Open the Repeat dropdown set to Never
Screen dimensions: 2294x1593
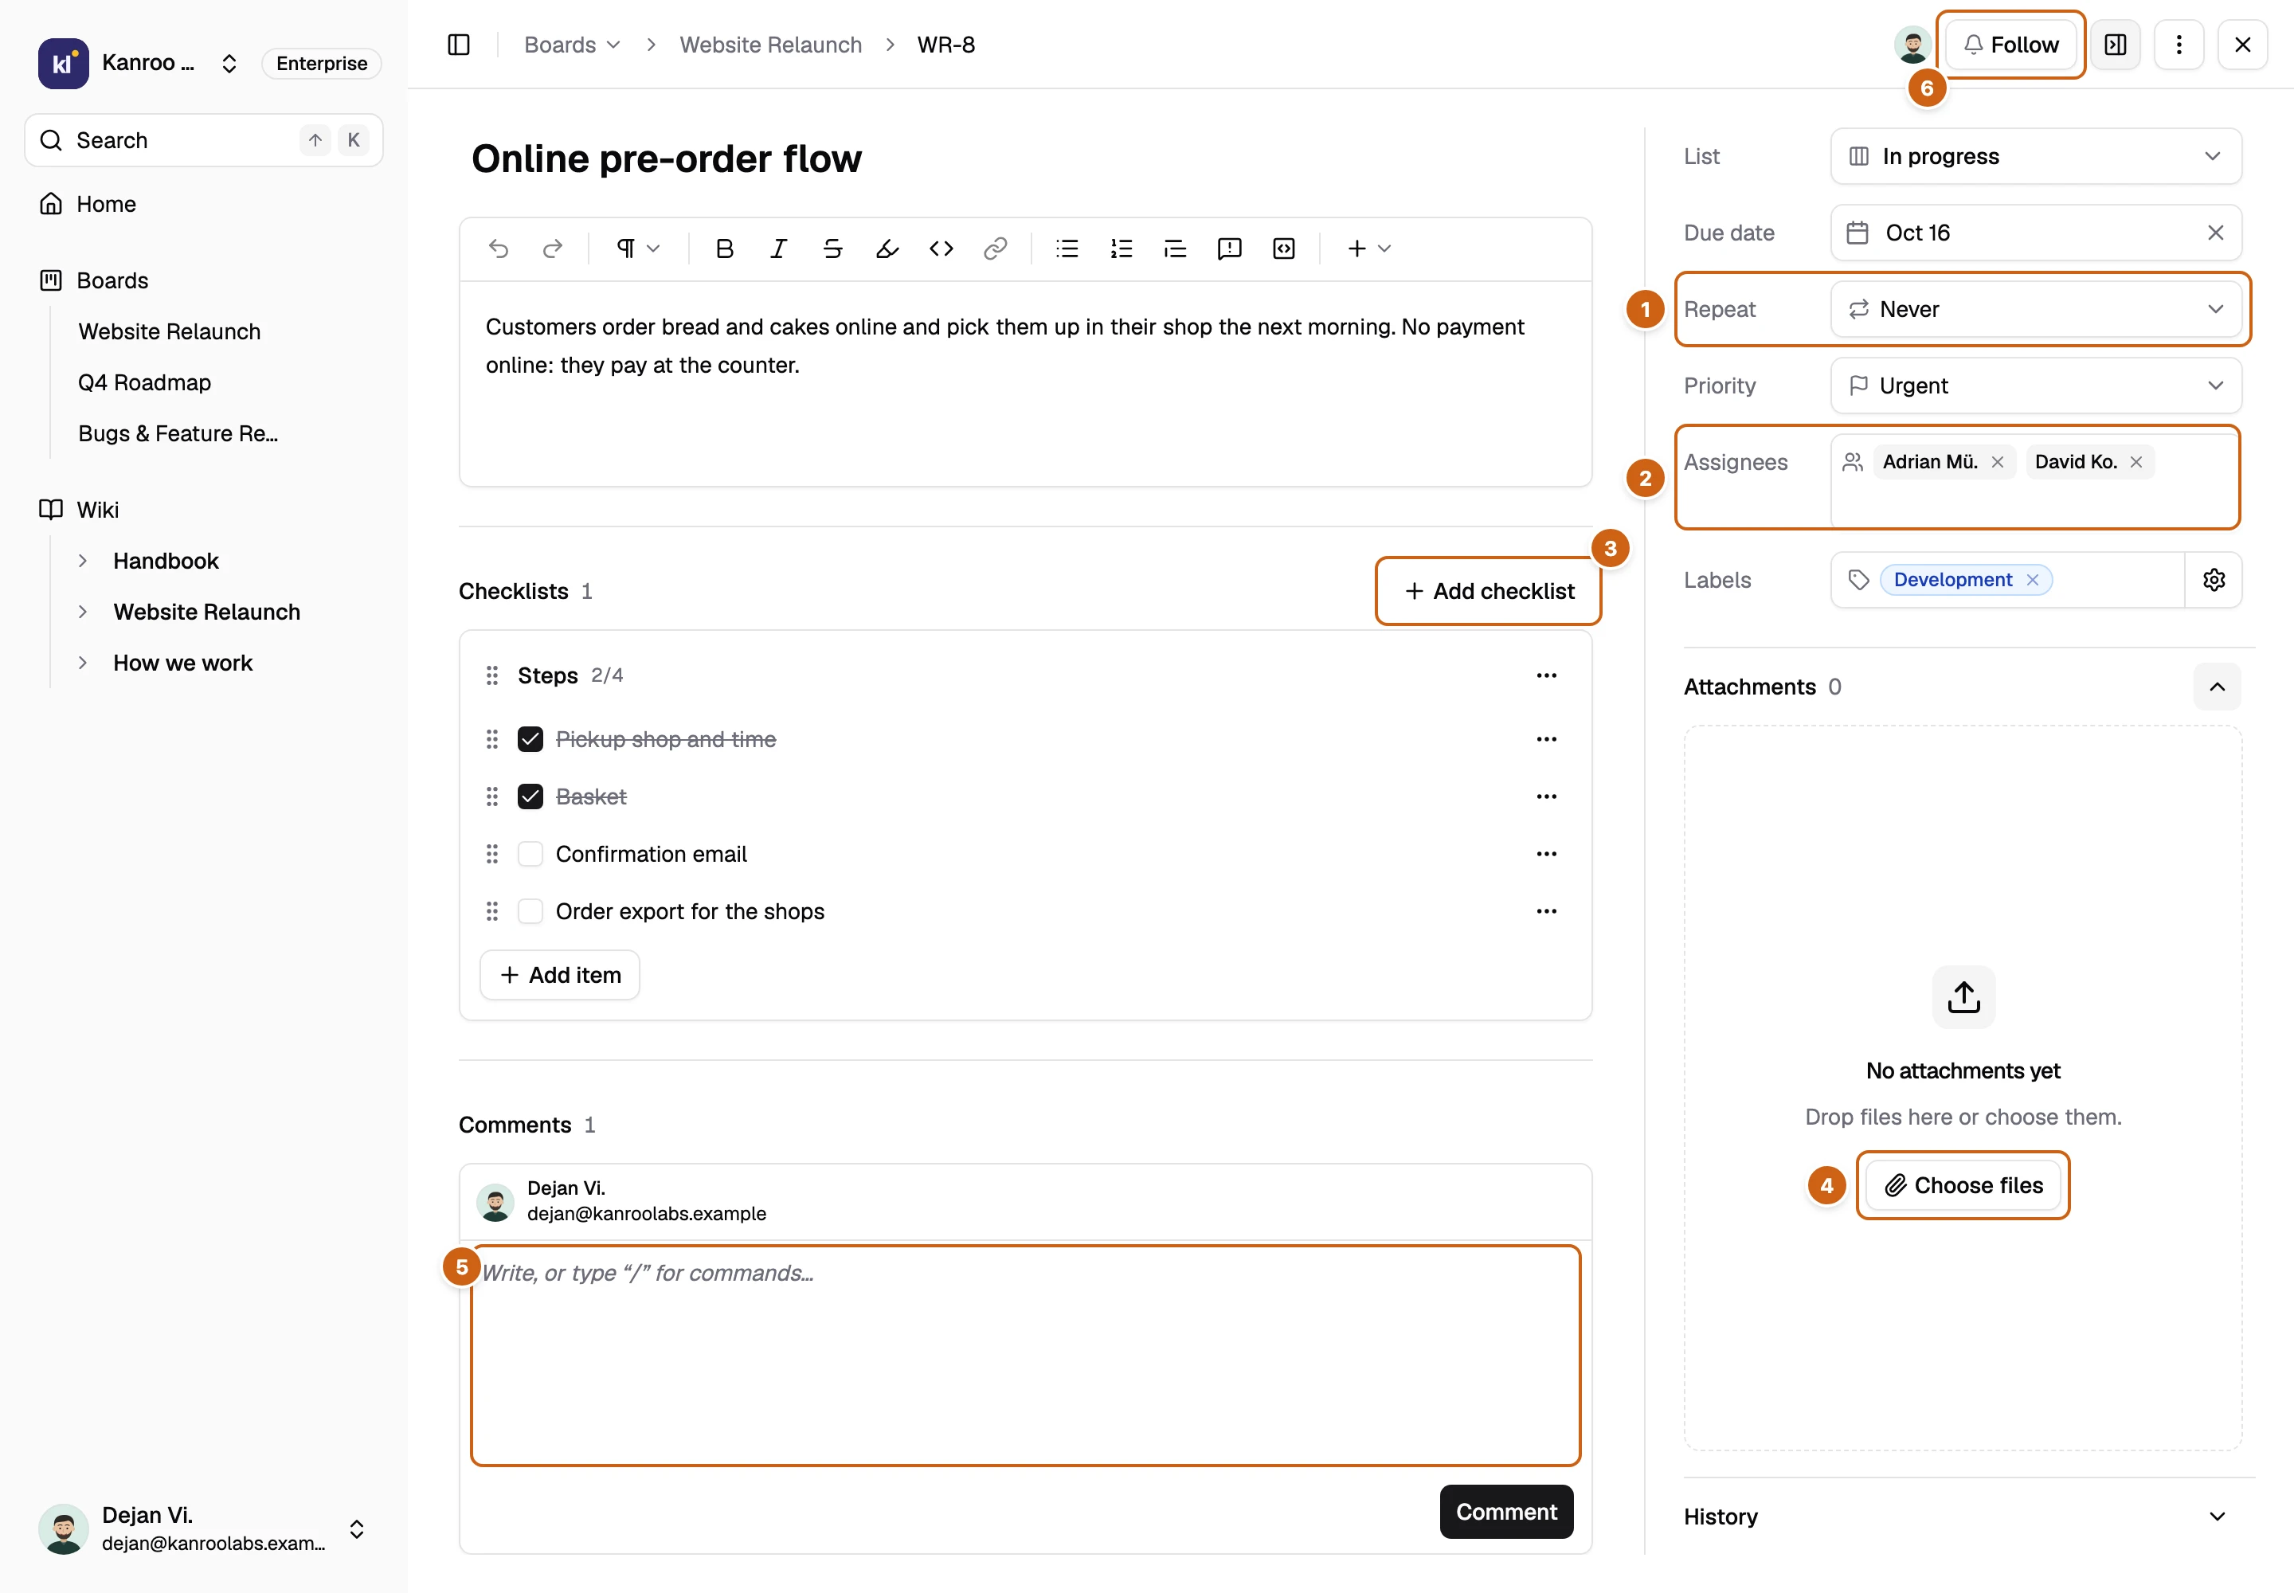pos(2035,309)
